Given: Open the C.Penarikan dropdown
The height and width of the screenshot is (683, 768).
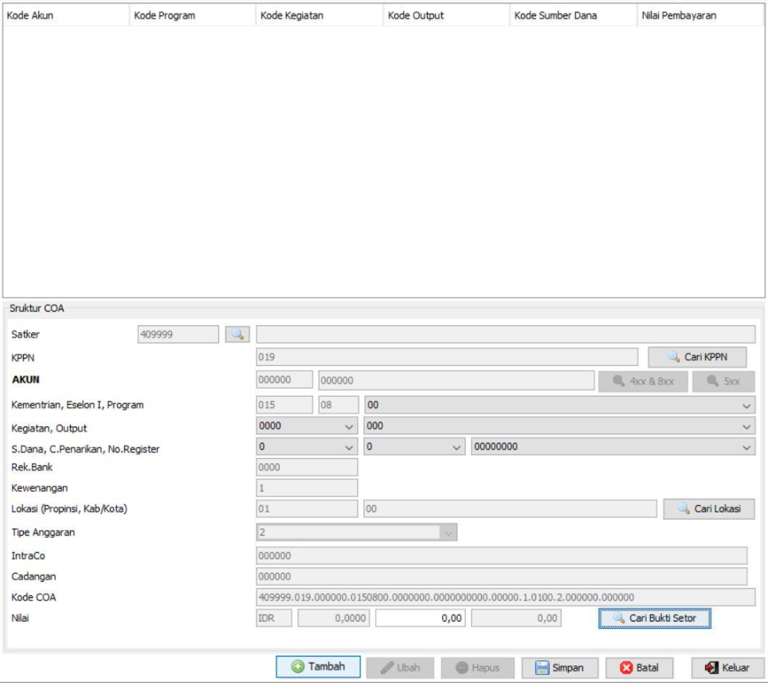Looking at the screenshot, I should click(x=456, y=448).
